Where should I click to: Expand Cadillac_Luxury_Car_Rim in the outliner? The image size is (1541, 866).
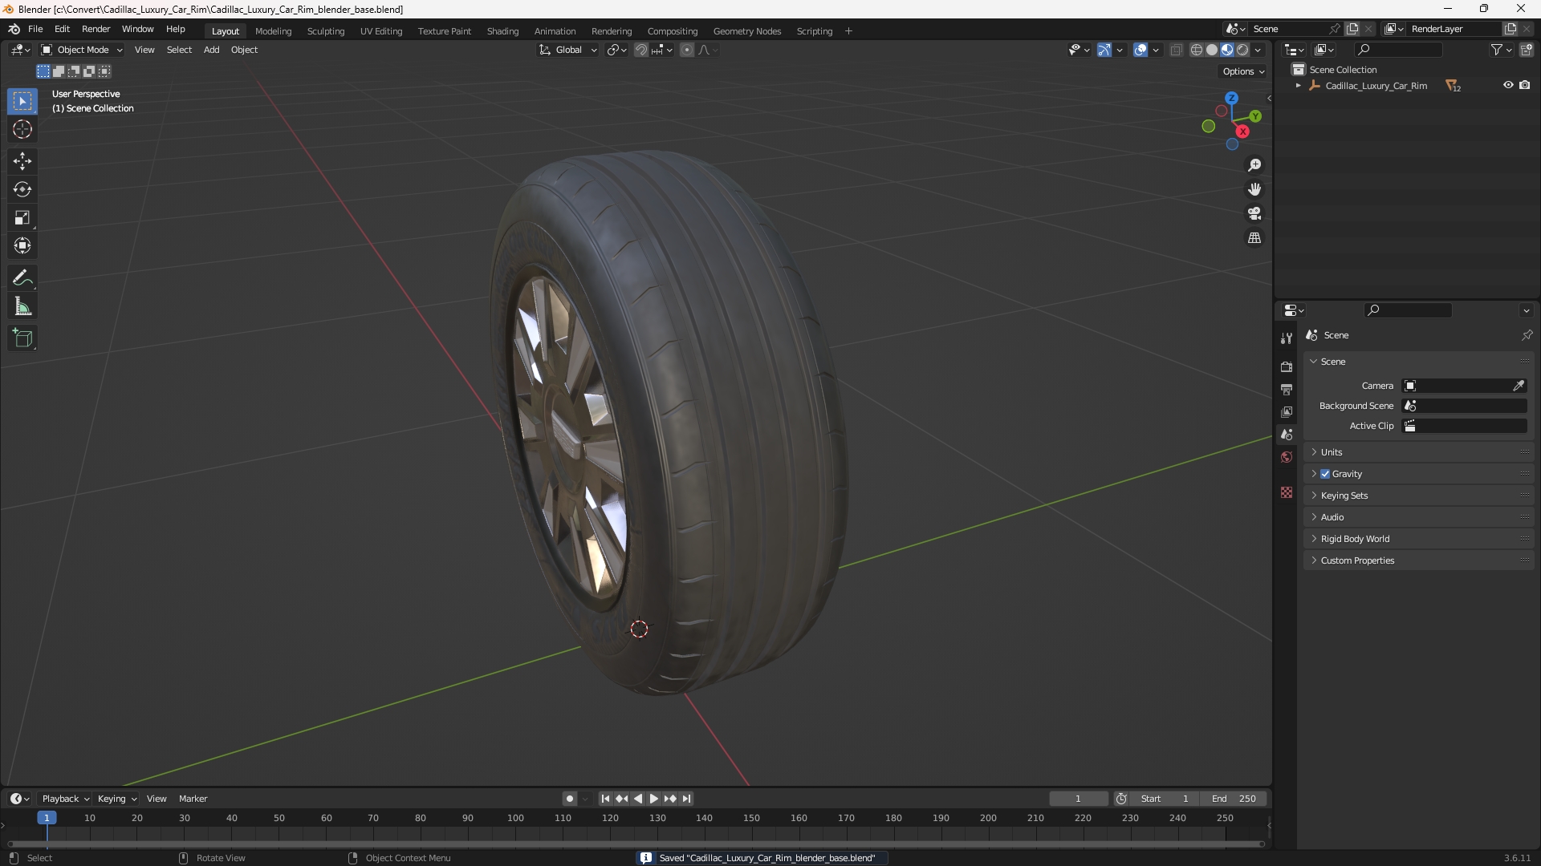click(x=1299, y=85)
